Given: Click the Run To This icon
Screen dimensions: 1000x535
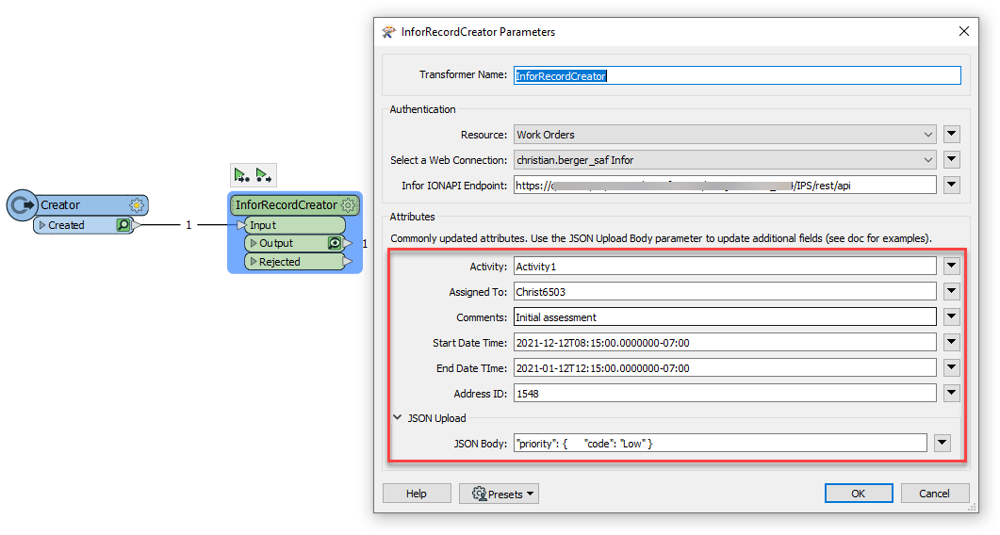Looking at the screenshot, I should [x=242, y=175].
